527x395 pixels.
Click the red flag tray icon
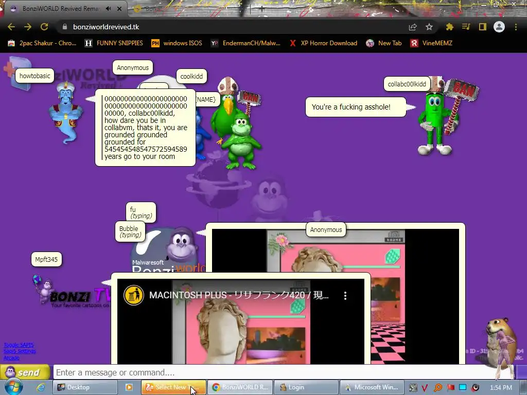(450, 387)
